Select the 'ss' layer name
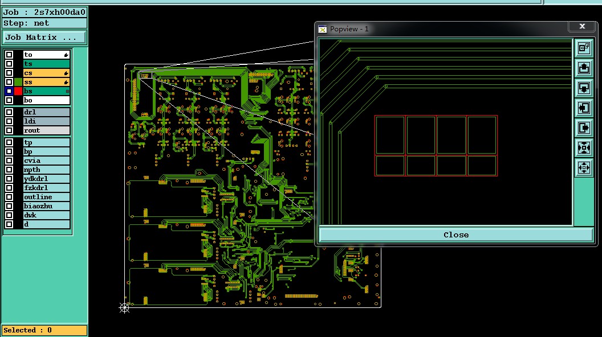Viewport: 602px width, 337px height. coord(46,82)
